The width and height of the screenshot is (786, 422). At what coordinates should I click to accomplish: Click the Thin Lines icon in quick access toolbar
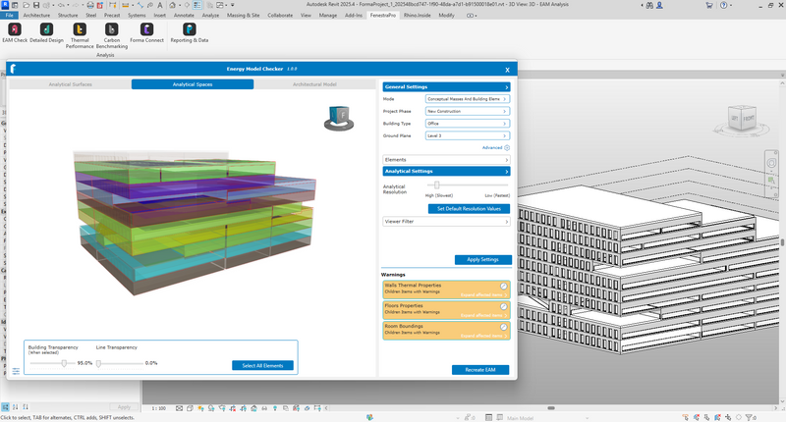197,5
